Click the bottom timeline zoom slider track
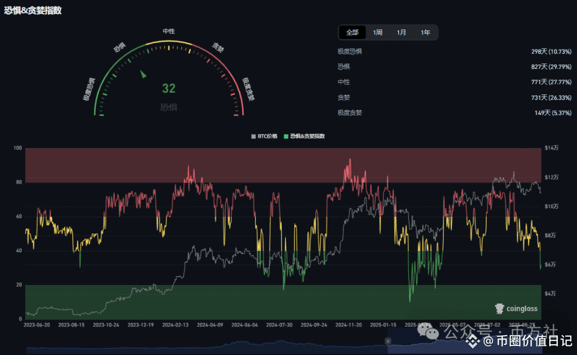The width and height of the screenshot is (577, 355). pos(214,348)
